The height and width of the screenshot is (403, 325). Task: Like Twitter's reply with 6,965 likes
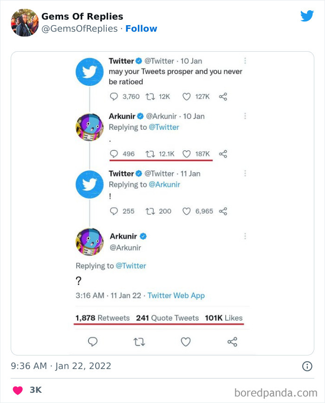coord(187,211)
